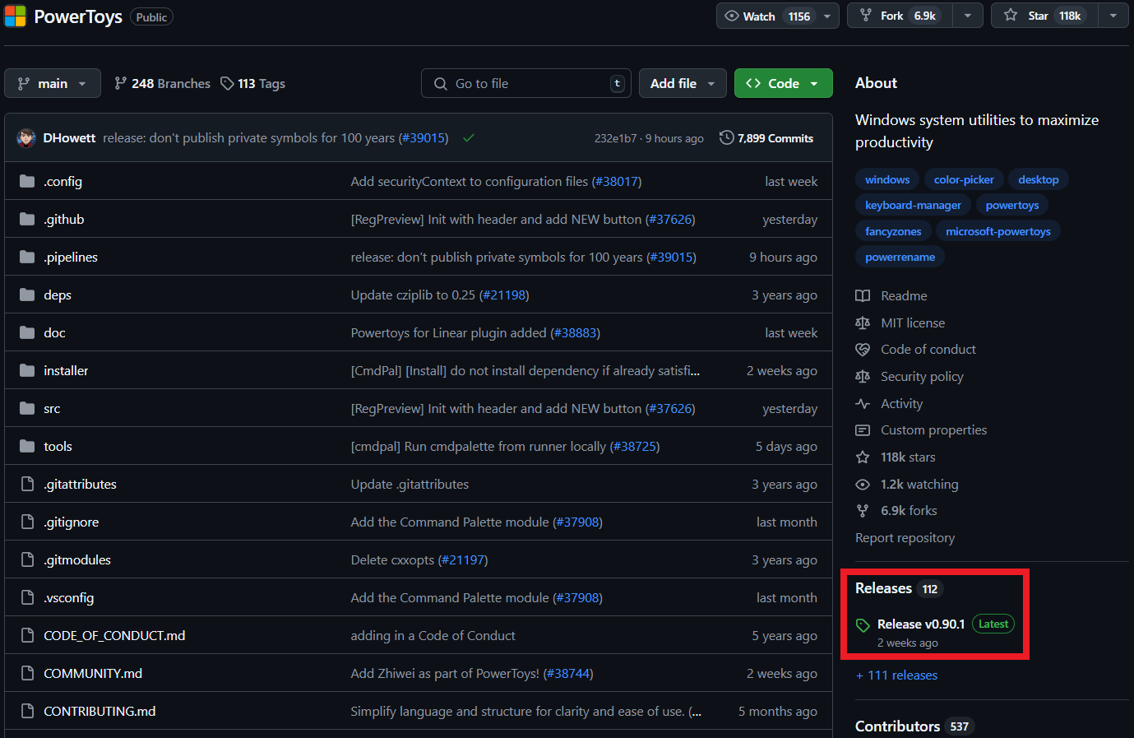Click the commits history clock icon
The width and height of the screenshot is (1134, 738).
pos(726,137)
